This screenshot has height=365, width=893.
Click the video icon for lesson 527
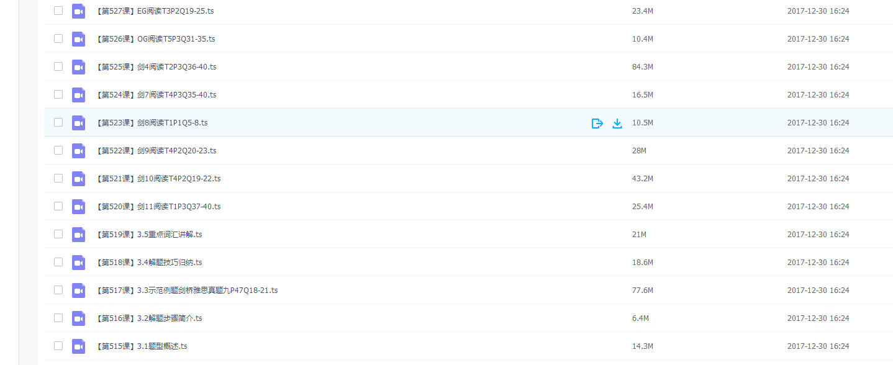pyautogui.click(x=78, y=11)
